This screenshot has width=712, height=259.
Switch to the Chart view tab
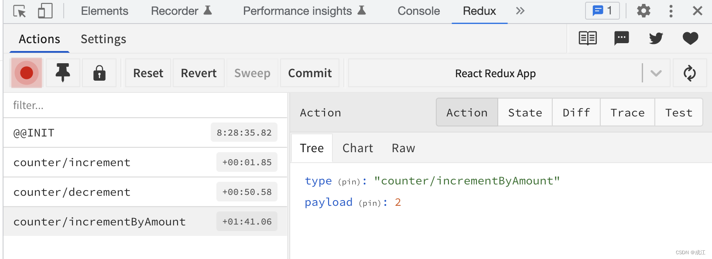(358, 148)
